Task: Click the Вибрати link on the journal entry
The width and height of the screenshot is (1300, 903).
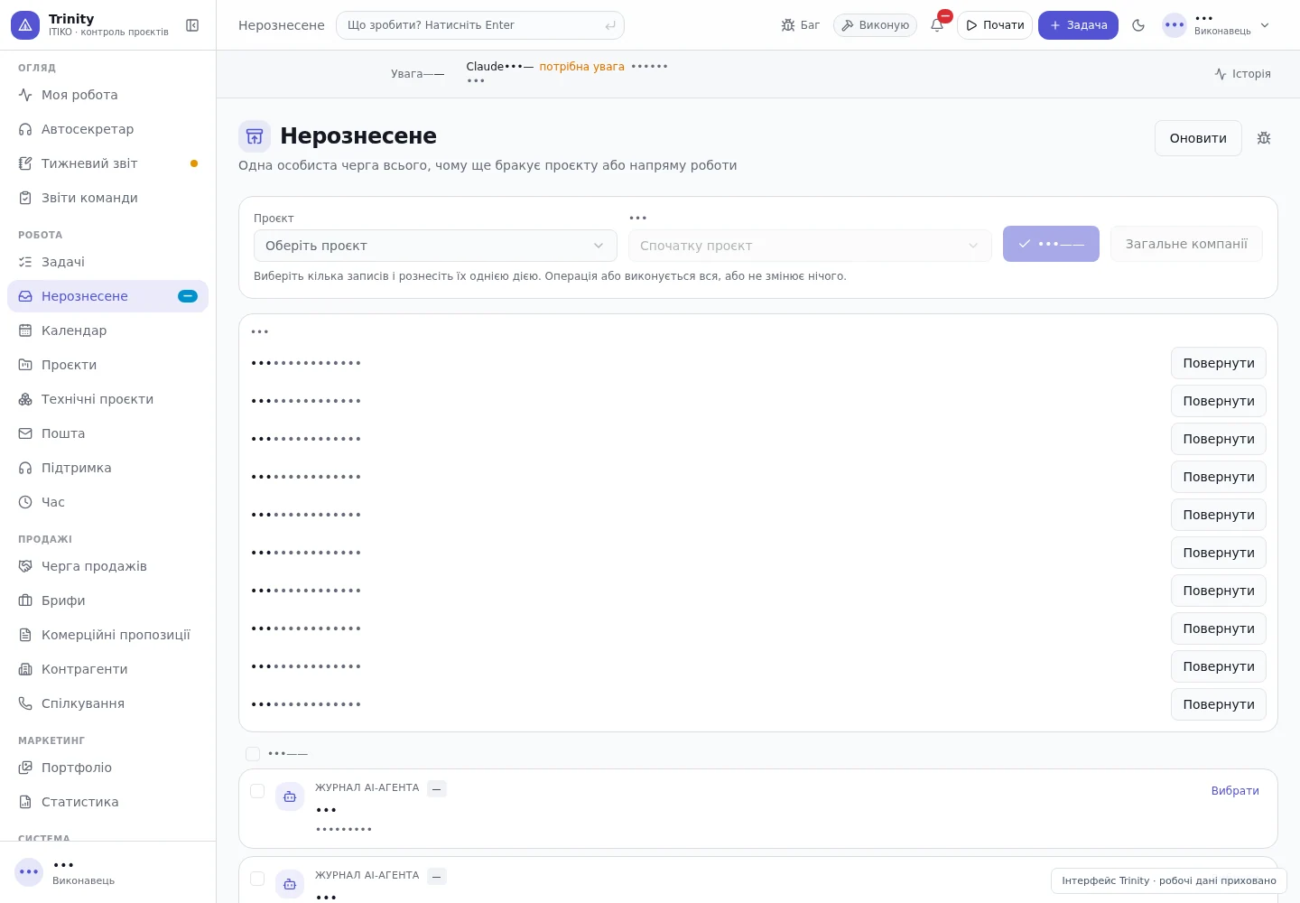Action: point(1235,791)
